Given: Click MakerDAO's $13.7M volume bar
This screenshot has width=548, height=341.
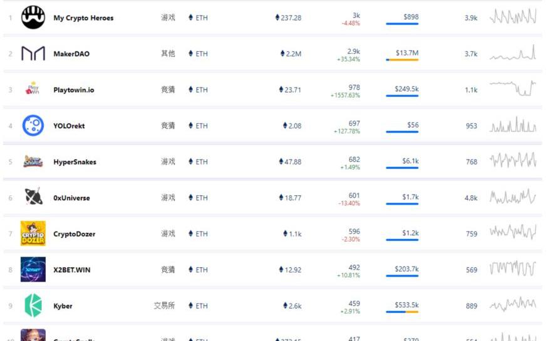Looking at the screenshot, I should coord(402,60).
